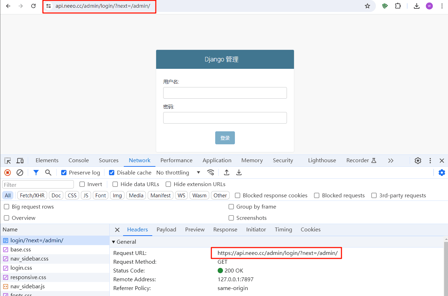Focus the 密码 password field
The image size is (448, 296).
coord(225,118)
